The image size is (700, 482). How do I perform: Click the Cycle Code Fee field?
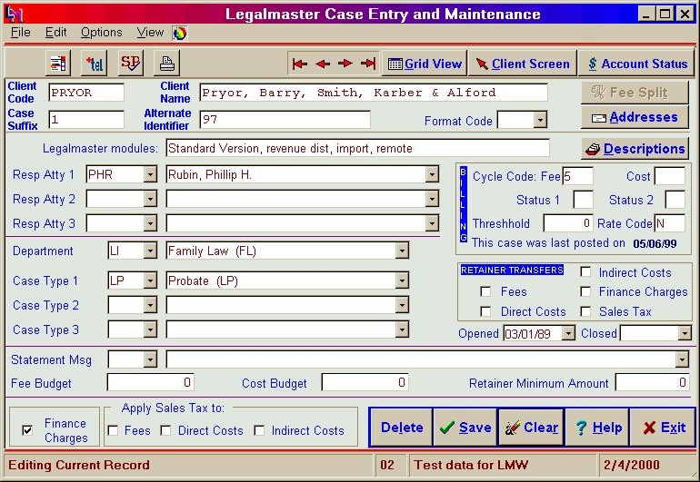point(577,176)
